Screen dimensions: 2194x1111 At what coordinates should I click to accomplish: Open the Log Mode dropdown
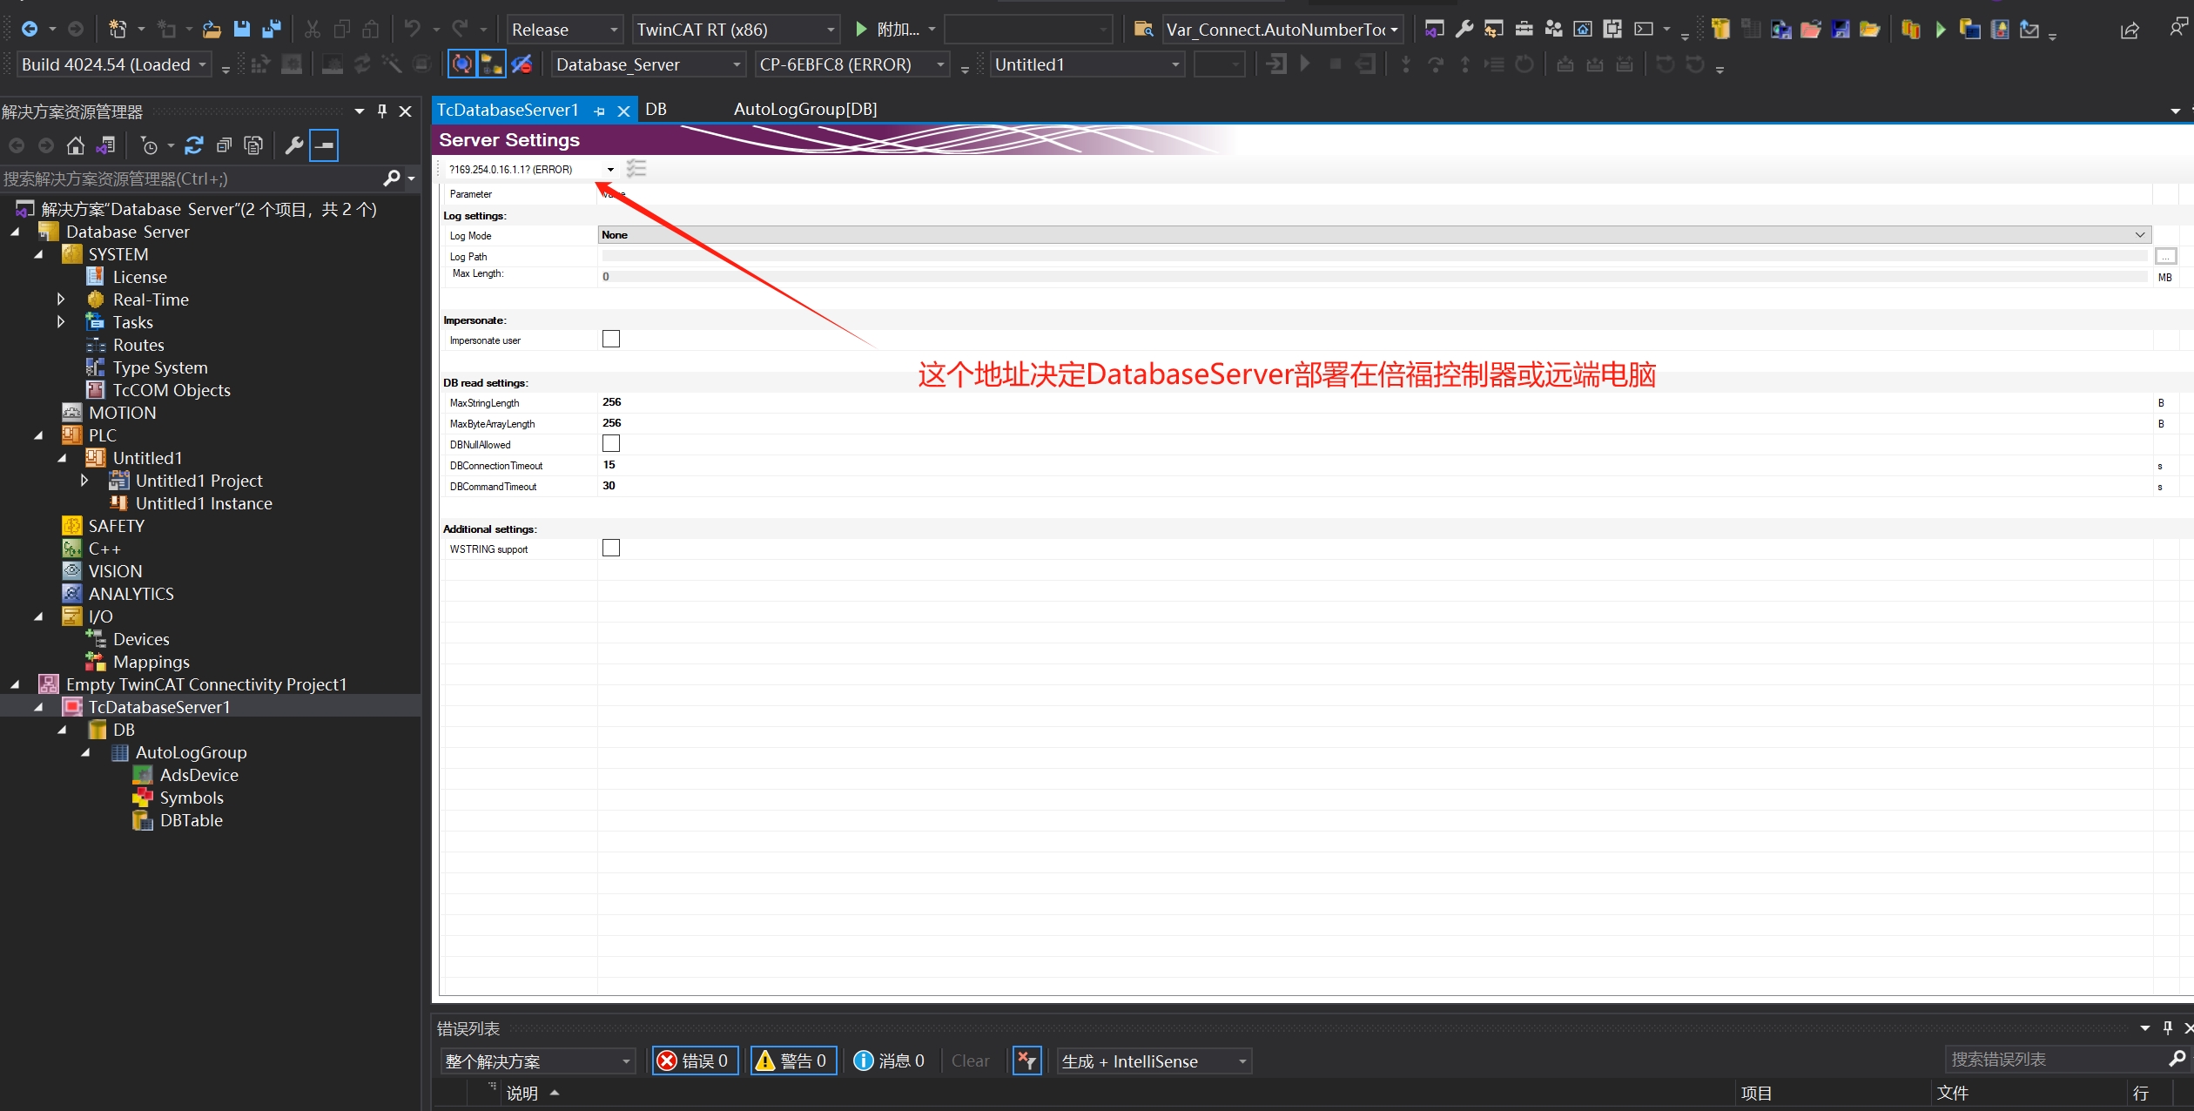tap(2139, 235)
